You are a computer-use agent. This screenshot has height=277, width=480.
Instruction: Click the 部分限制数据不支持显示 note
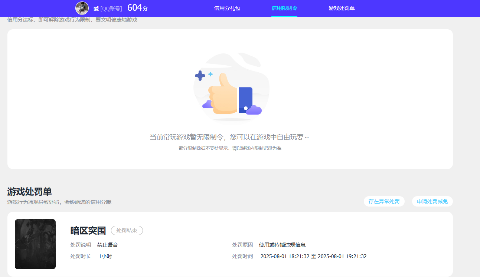point(230,148)
